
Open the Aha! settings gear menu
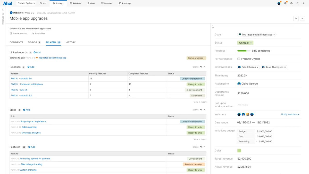(x=285, y=3)
